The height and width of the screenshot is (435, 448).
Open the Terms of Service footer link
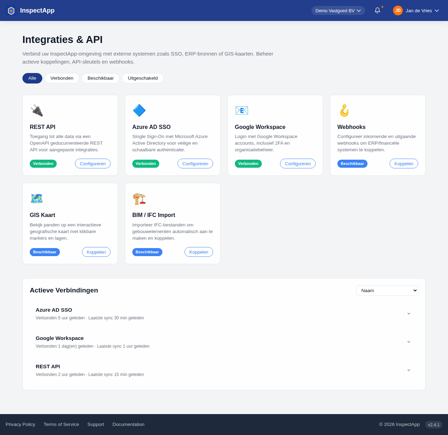pyautogui.click(x=61, y=424)
